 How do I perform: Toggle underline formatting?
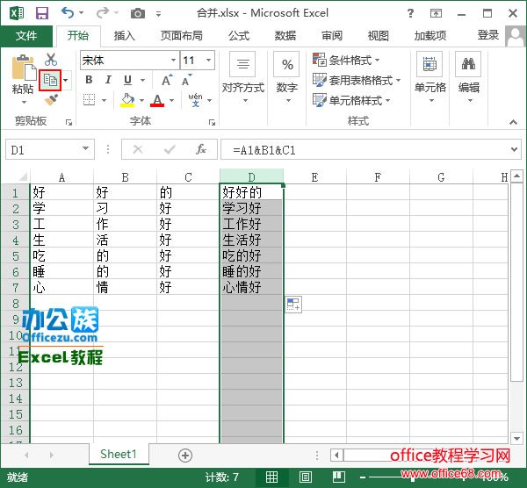coord(127,80)
